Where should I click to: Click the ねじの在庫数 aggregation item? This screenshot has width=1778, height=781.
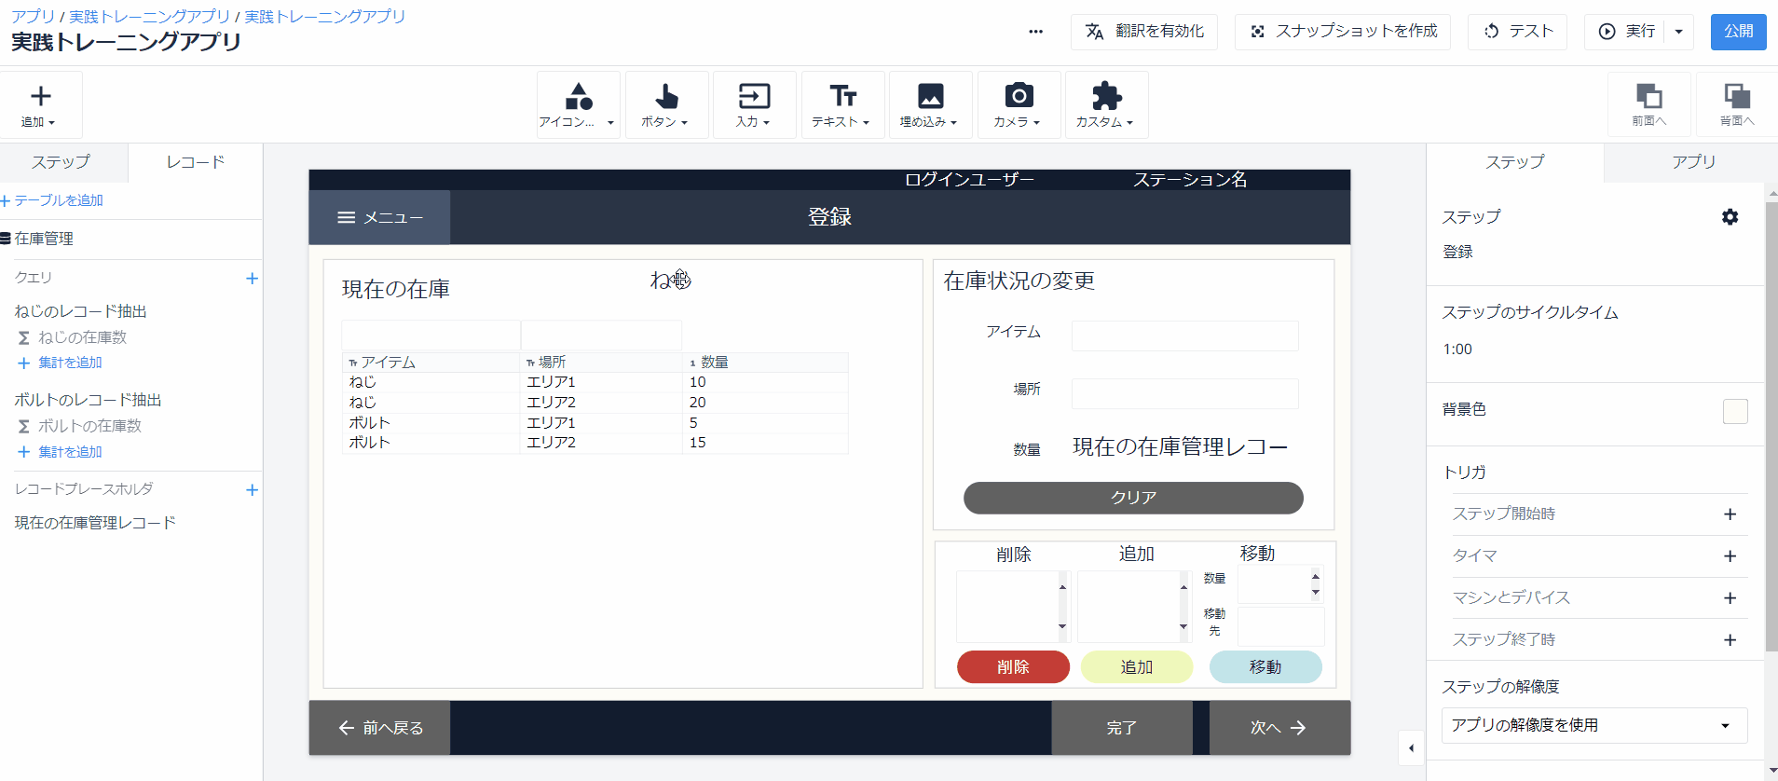click(x=82, y=337)
